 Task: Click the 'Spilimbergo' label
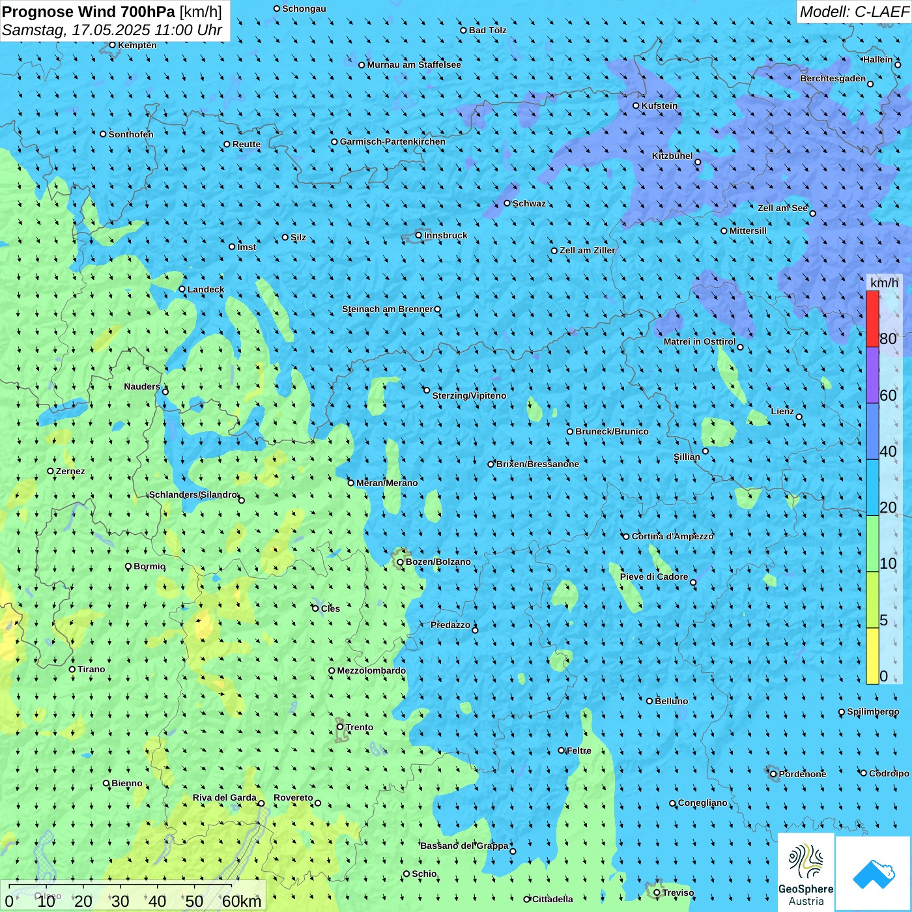pos(874,711)
